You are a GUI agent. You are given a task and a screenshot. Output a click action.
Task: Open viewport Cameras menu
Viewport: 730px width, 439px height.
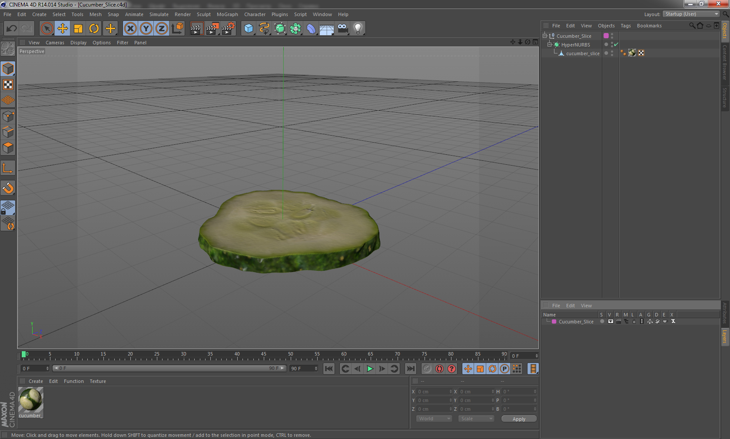55,43
